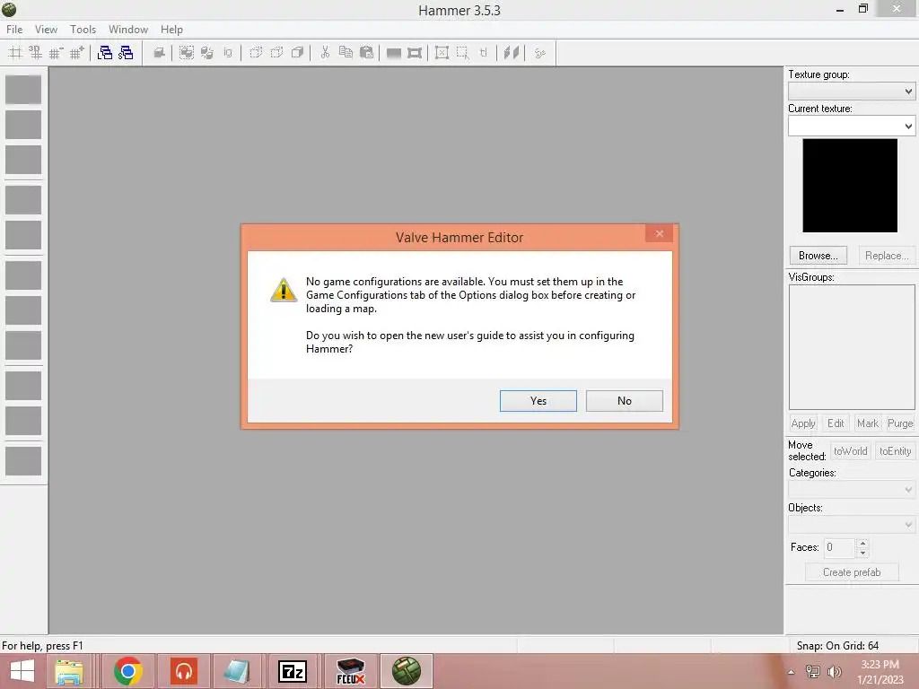Increase Faces value with up arrow
919x689 pixels.
tap(862, 543)
